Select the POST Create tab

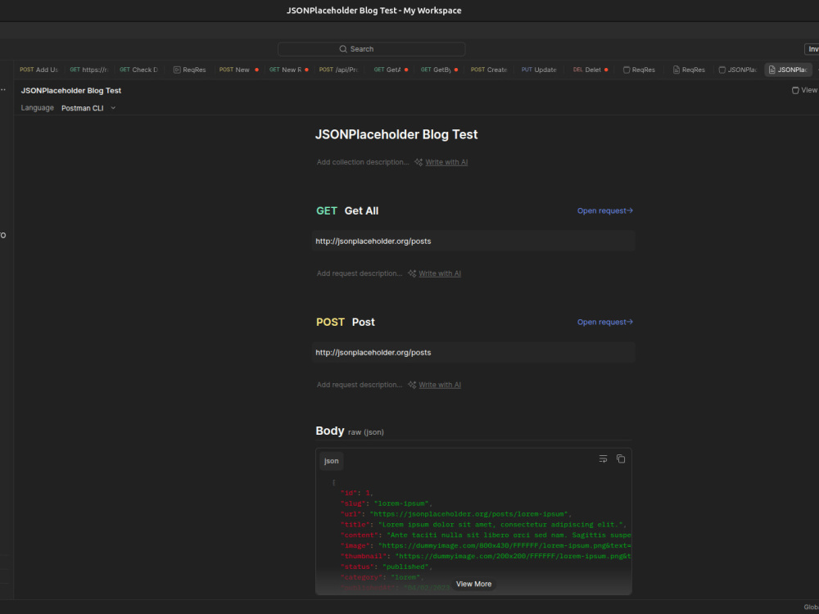pyautogui.click(x=489, y=70)
